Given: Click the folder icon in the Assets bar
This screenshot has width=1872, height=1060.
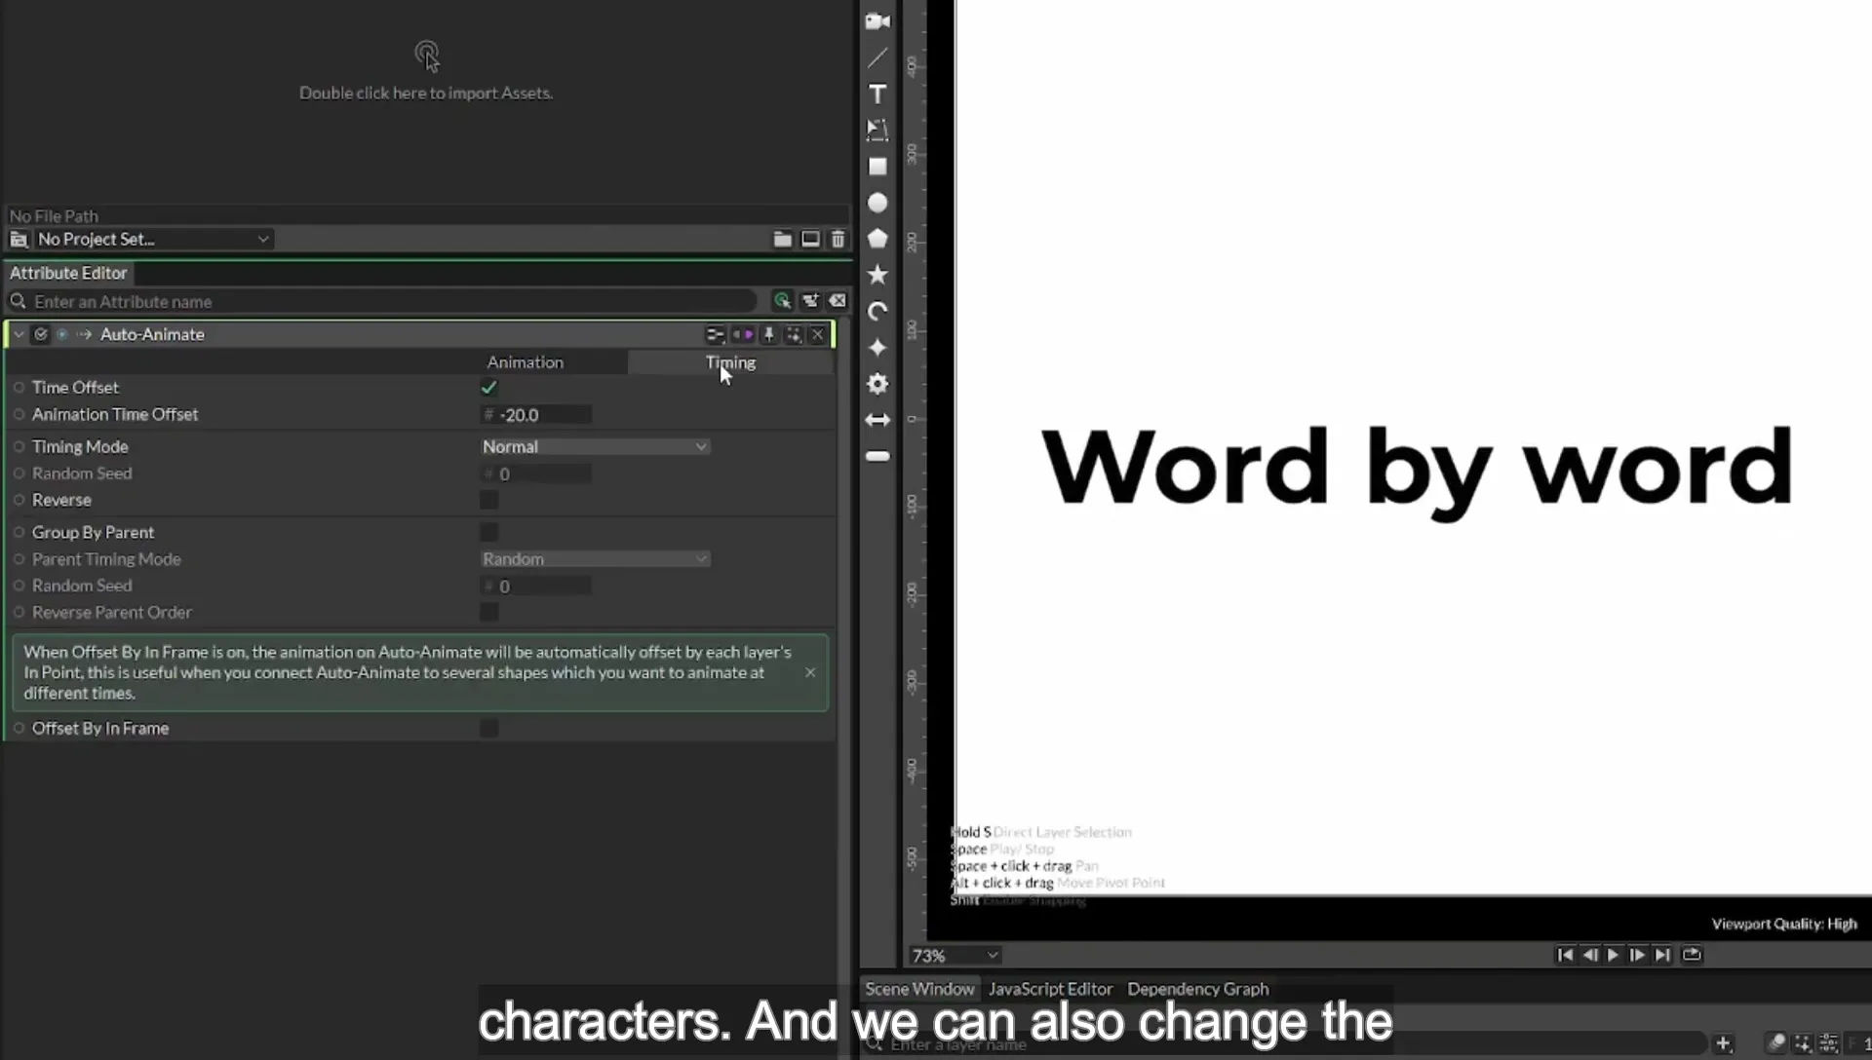Looking at the screenshot, I should coord(782,239).
